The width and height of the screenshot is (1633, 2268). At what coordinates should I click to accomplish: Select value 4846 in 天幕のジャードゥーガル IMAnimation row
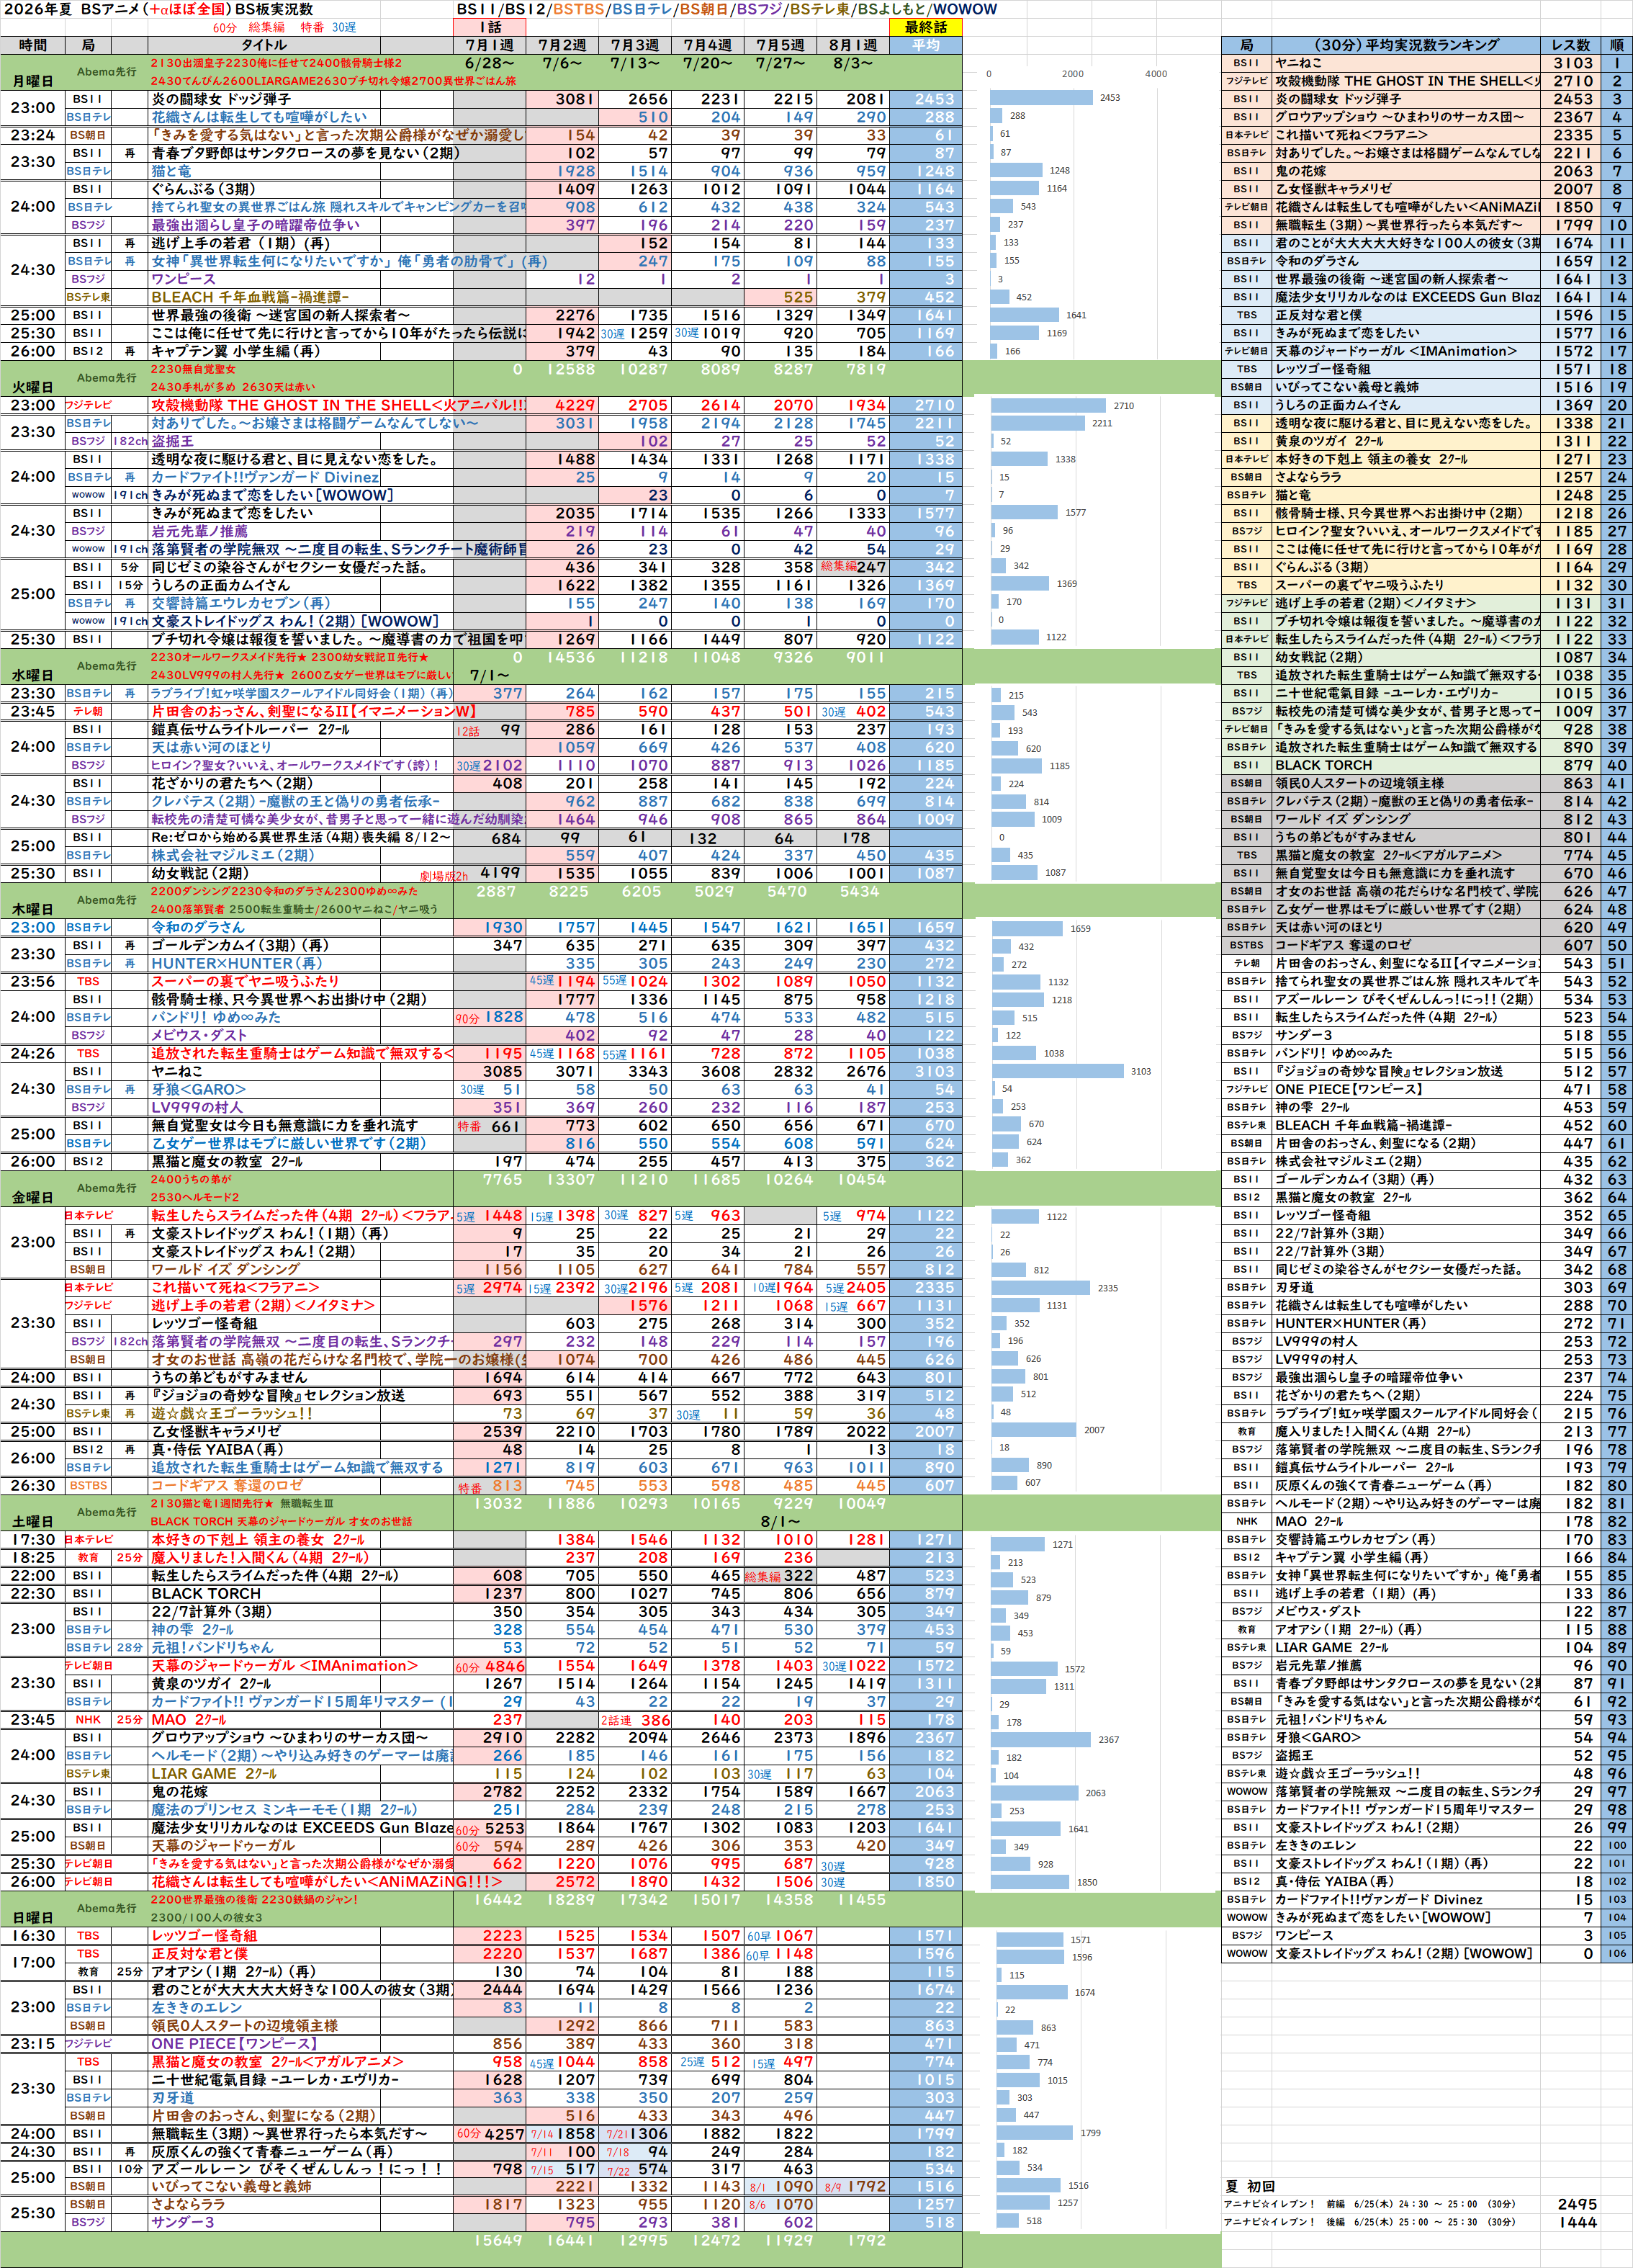pyautogui.click(x=503, y=1665)
